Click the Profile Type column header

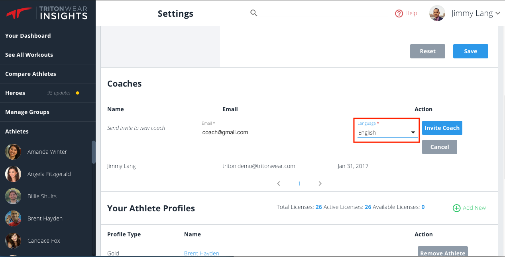click(124, 234)
